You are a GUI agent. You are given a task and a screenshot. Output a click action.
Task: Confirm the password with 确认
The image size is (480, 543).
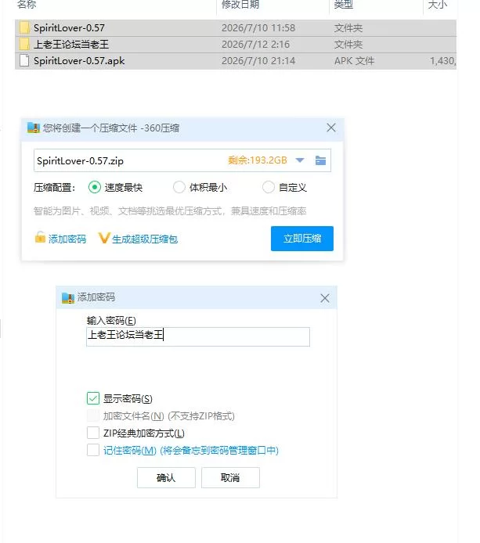tap(166, 478)
